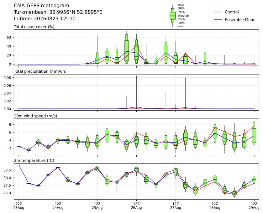Click the '0.04' tick on precipitation axis
The height and width of the screenshot is (213, 263).
pos(7,93)
